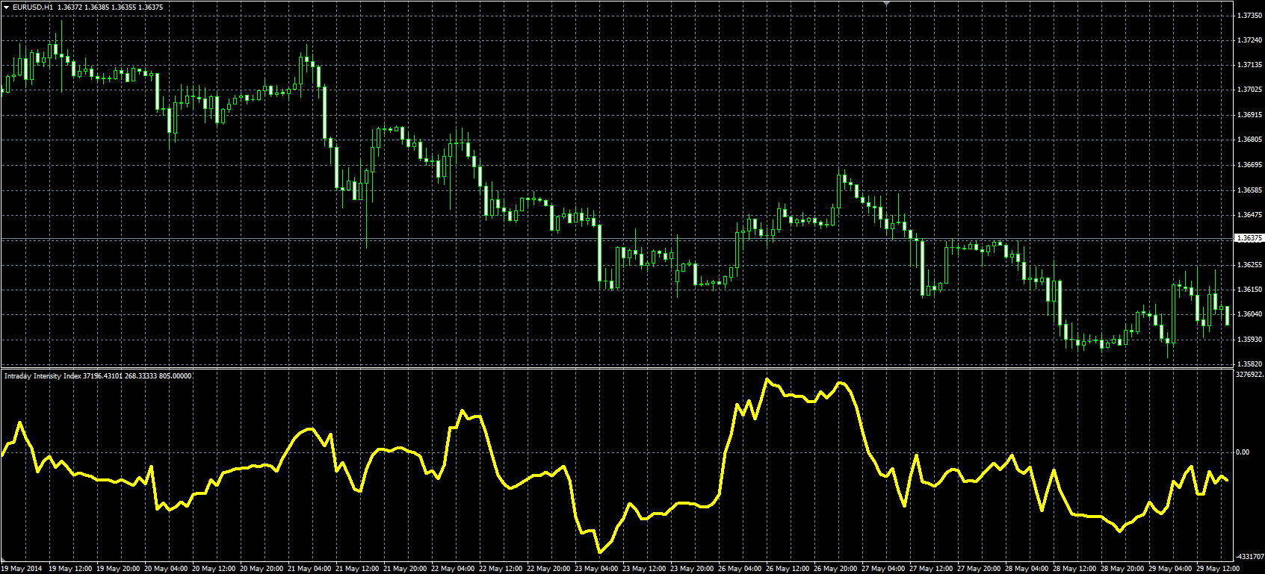Click the 1.35820 price scale value

[x=1250, y=364]
